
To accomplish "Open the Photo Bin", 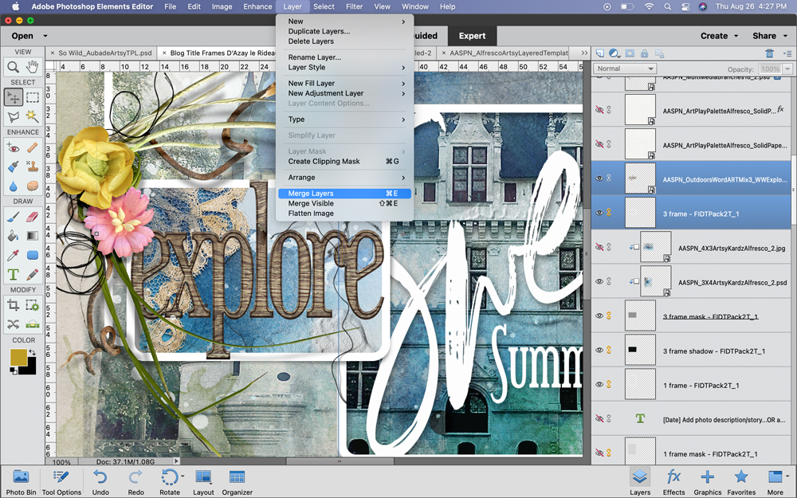I will (21, 482).
